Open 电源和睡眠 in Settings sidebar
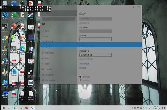Screen dimensions: 167x110 coord(58,53)
